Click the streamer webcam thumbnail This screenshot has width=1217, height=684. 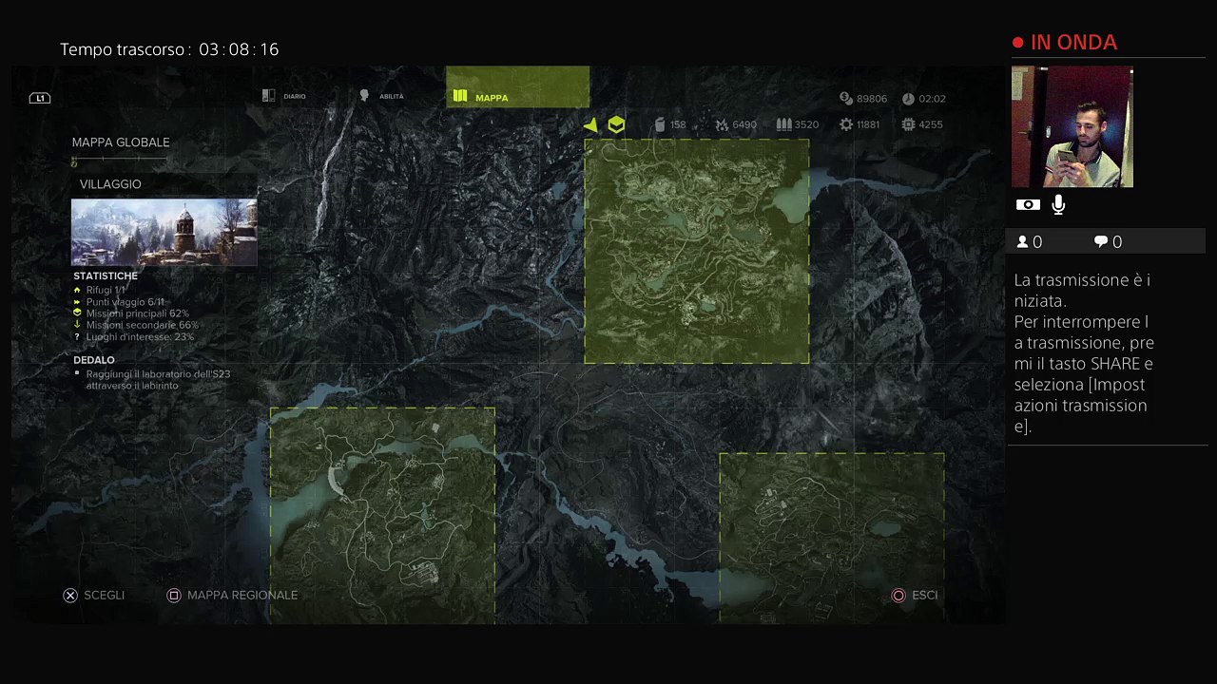coord(1072,126)
